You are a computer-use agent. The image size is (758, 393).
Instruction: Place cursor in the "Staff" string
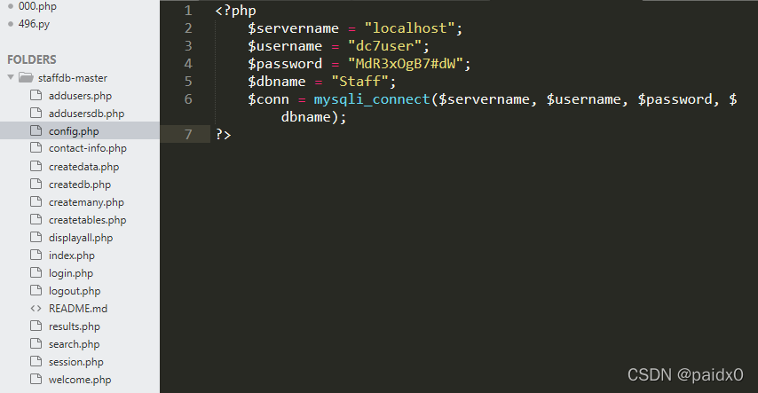359,82
